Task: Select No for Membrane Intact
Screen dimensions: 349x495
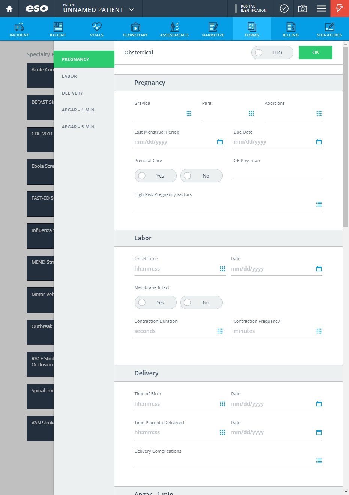Action: [x=201, y=302]
